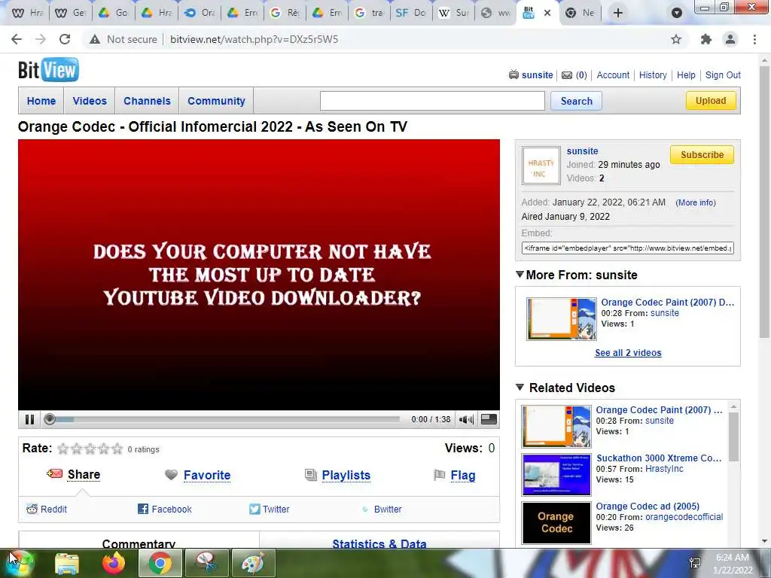
Task: Click See all 2 videos link
Action: coord(628,353)
